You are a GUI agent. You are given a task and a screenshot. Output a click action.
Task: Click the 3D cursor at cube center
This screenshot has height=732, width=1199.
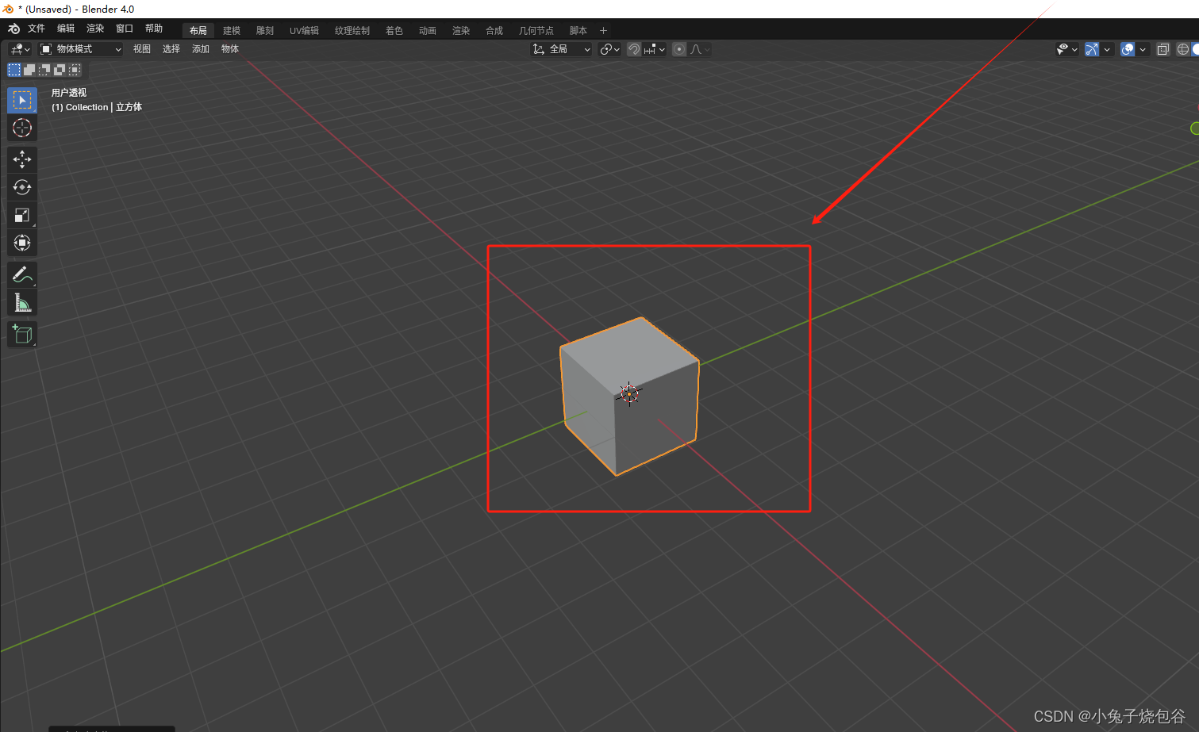[629, 393]
